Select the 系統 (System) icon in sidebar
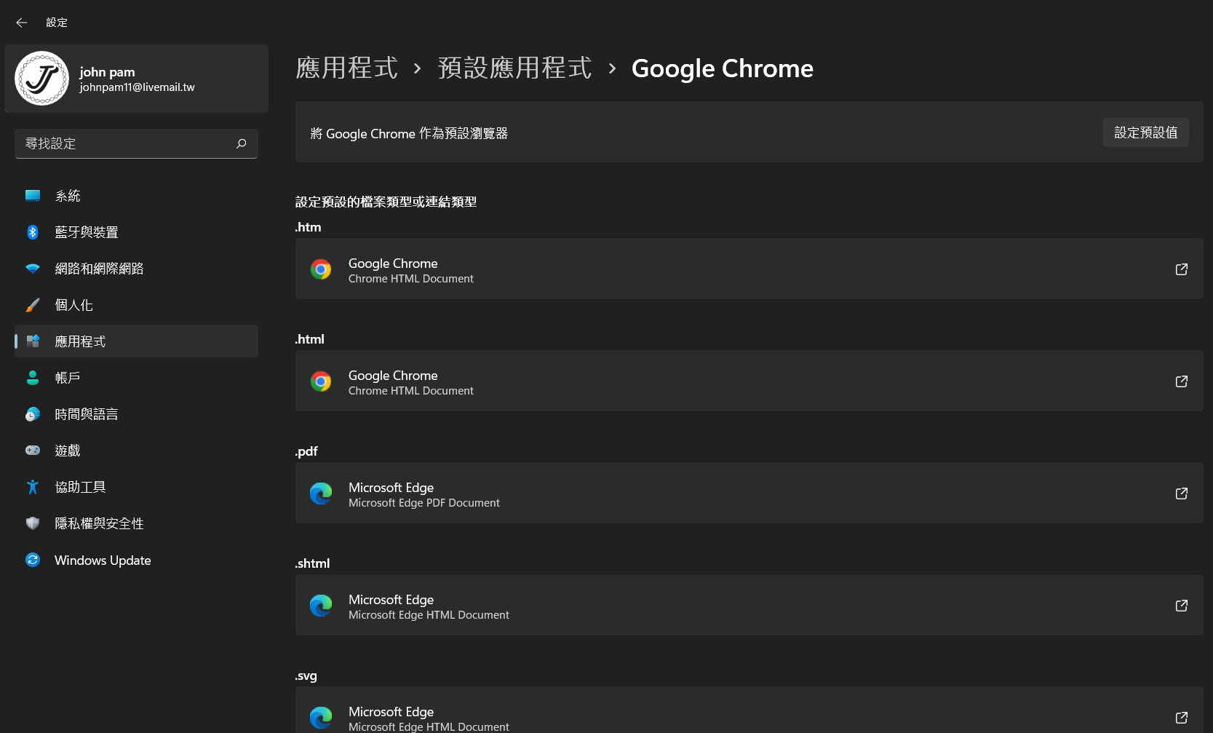The height and width of the screenshot is (733, 1213). click(x=33, y=195)
